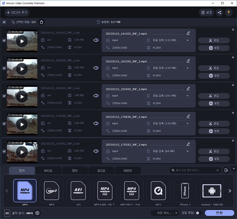Image resolution: width=237 pixels, height=219 pixels.
Task: Collapse the format panel with chevron
Action: pos(234,169)
